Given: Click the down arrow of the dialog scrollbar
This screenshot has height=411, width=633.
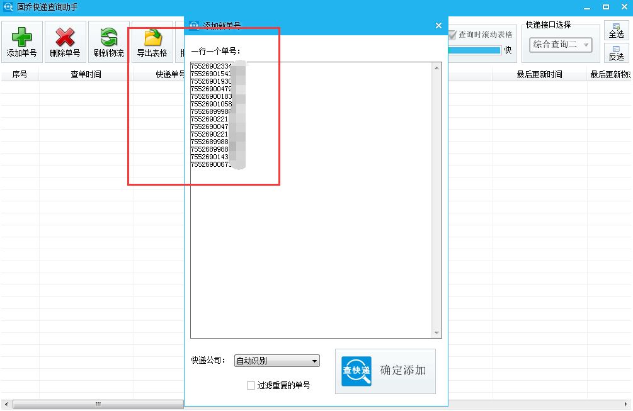Looking at the screenshot, I should pos(437,333).
